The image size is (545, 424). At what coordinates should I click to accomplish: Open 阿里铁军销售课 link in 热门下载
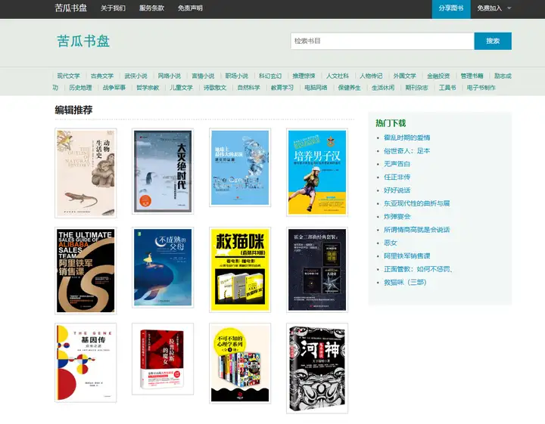407,255
